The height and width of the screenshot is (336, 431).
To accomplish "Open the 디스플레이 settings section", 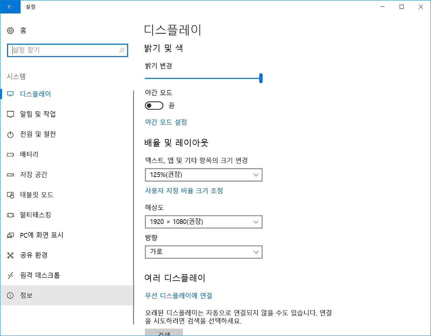I will pyautogui.click(x=35, y=94).
